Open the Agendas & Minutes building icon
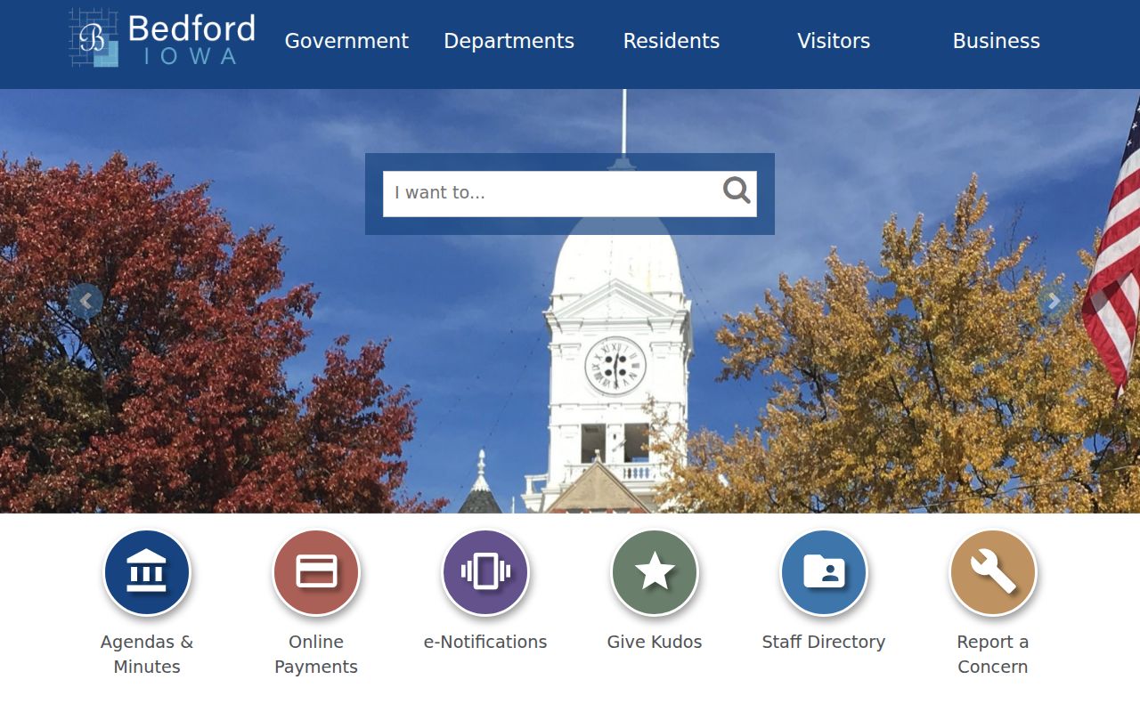1140x712 pixels. point(147,573)
